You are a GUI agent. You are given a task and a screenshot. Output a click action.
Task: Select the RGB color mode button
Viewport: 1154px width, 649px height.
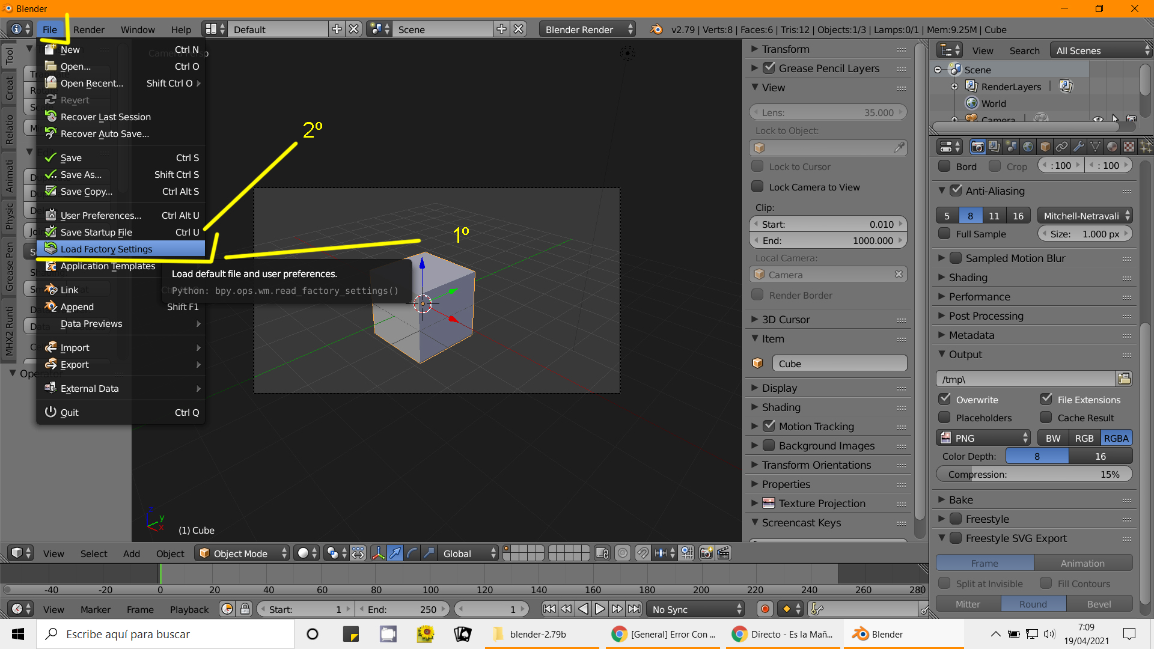click(1084, 438)
